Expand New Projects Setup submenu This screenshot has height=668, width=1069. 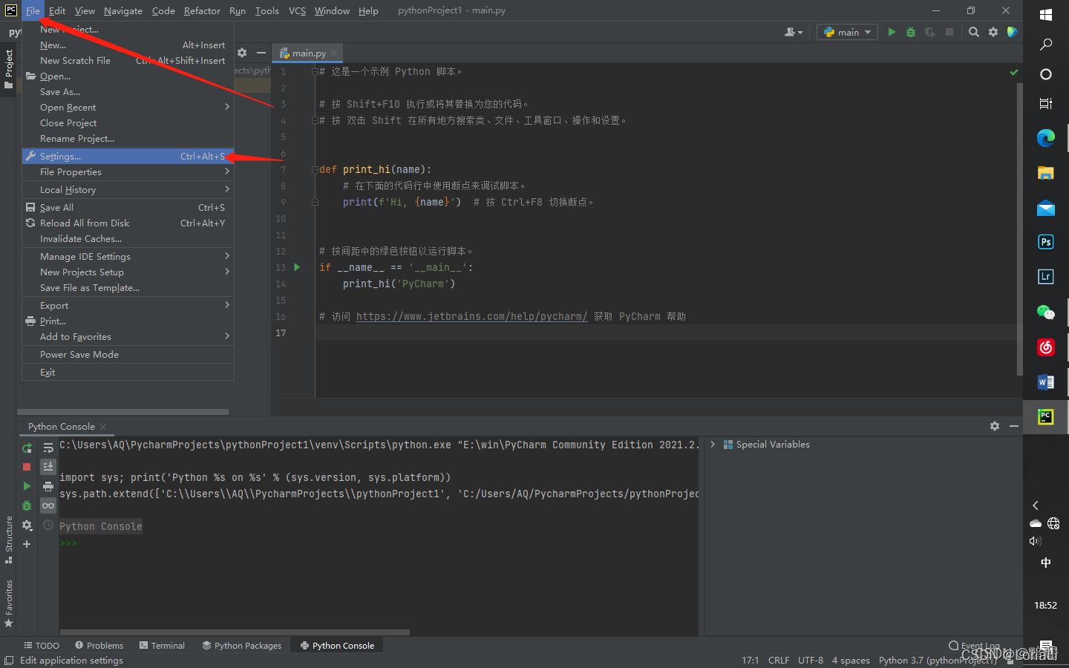tap(128, 272)
